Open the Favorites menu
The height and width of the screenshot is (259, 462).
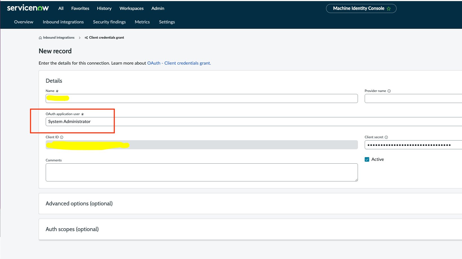point(80,8)
